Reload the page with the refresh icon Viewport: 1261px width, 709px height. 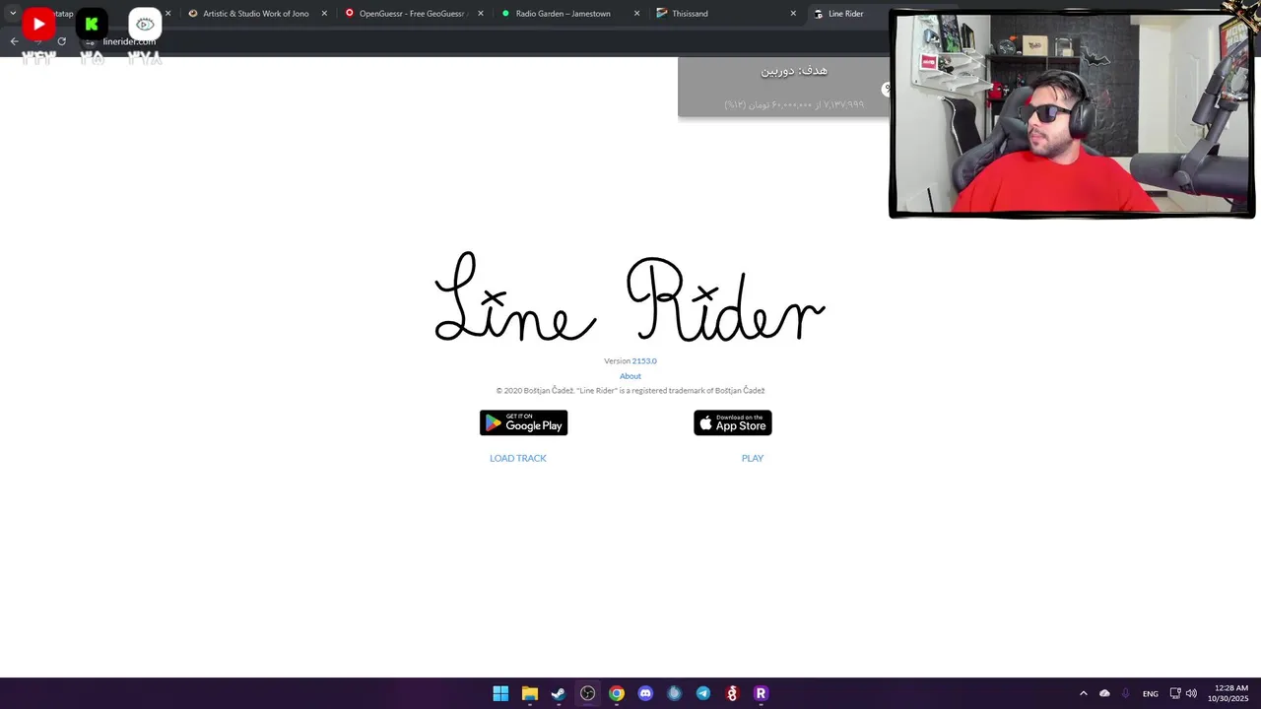click(x=61, y=41)
